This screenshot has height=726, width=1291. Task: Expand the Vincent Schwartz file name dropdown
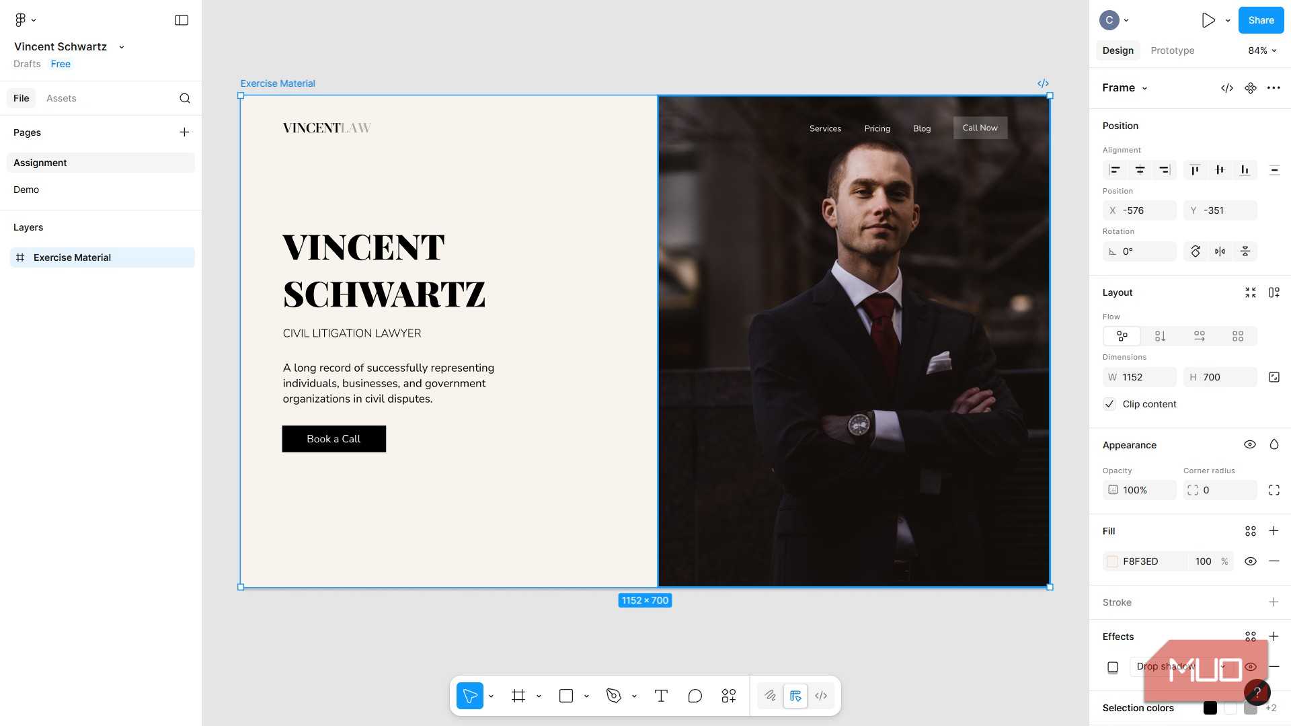tap(122, 47)
